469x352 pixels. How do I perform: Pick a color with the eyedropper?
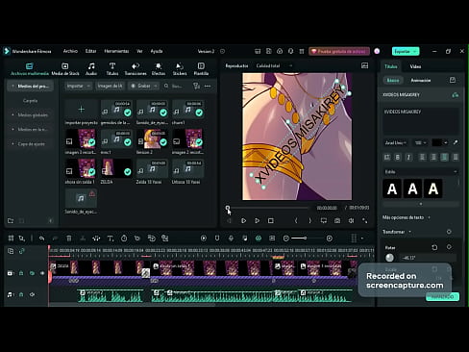456,142
